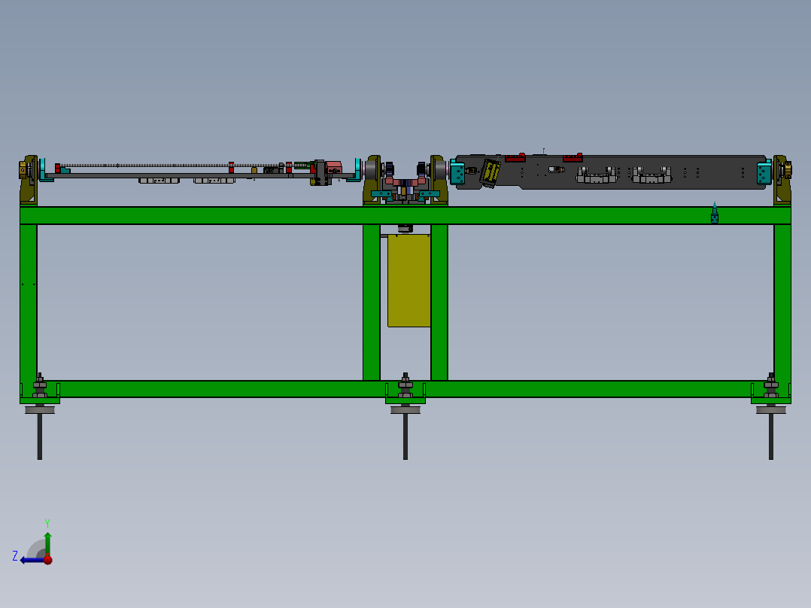Select the small teal sensor on top beam
The image size is (811, 608).
(x=715, y=213)
